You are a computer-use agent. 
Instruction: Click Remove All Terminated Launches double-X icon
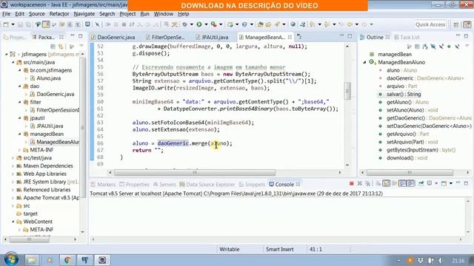coord(367,183)
